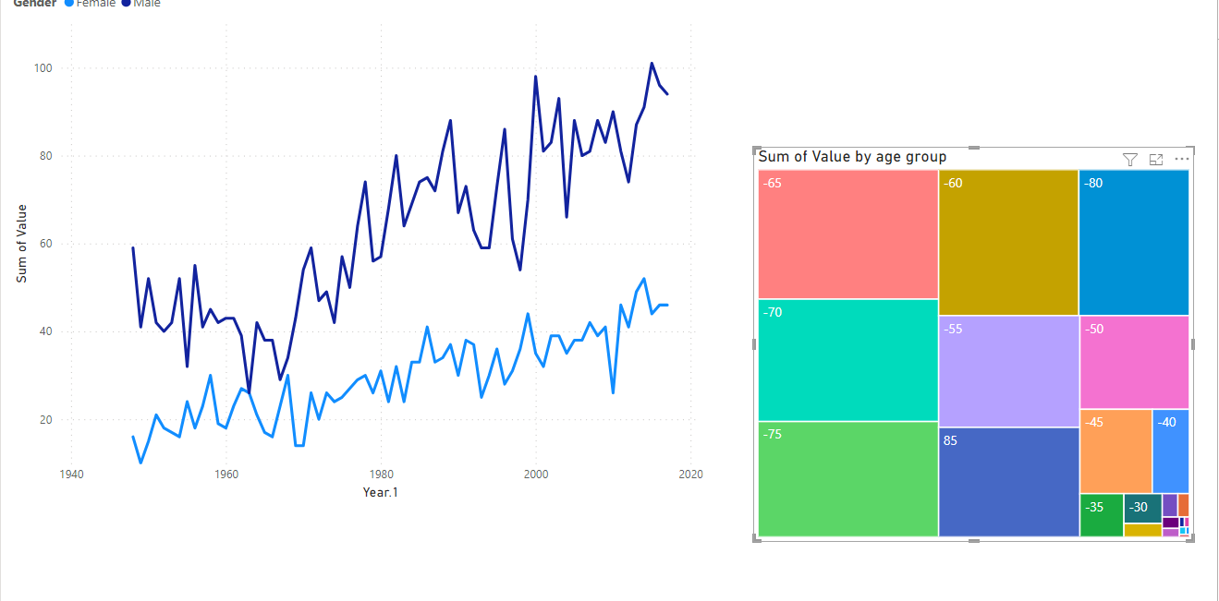Click the -50 pink treemap tile
The height and width of the screenshot is (601, 1219).
tap(1133, 363)
